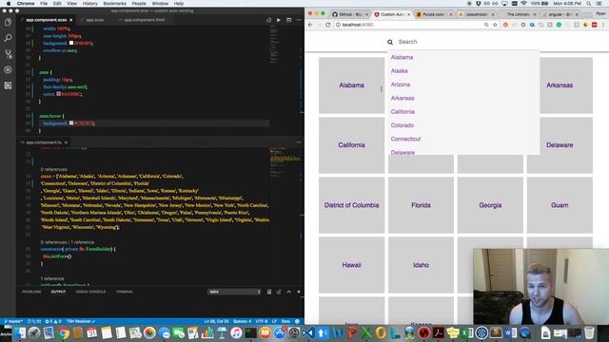
Task: Click the clear output icon in panel
Action: pos(269,292)
